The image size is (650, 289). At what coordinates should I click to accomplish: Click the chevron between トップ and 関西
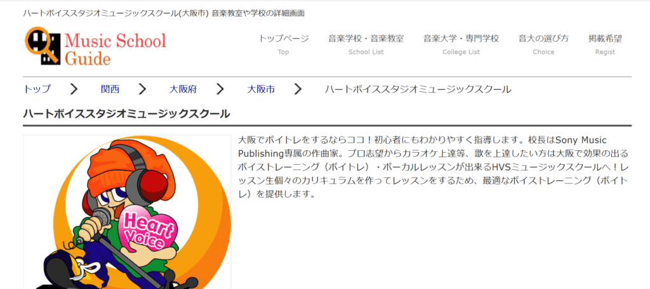(74, 89)
